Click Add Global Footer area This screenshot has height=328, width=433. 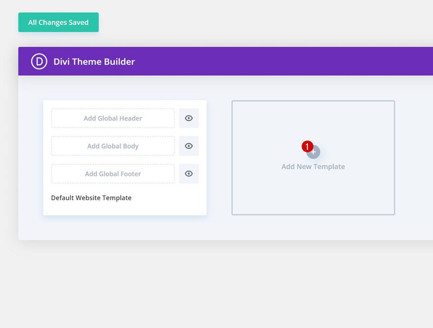pos(113,174)
